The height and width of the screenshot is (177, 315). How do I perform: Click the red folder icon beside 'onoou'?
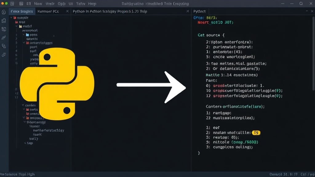click(x=27, y=118)
